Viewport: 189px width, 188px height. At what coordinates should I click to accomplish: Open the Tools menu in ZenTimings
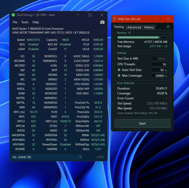pos(25,22)
